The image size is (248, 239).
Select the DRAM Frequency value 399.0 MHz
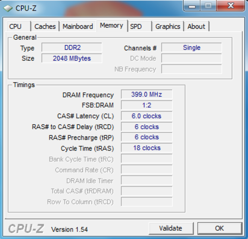147,94
